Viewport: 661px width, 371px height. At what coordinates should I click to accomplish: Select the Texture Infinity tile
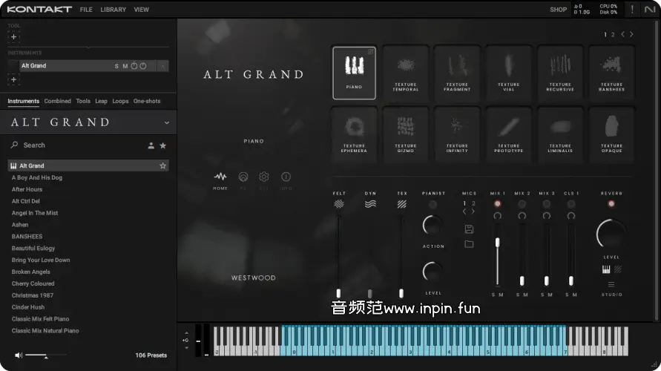click(457, 134)
